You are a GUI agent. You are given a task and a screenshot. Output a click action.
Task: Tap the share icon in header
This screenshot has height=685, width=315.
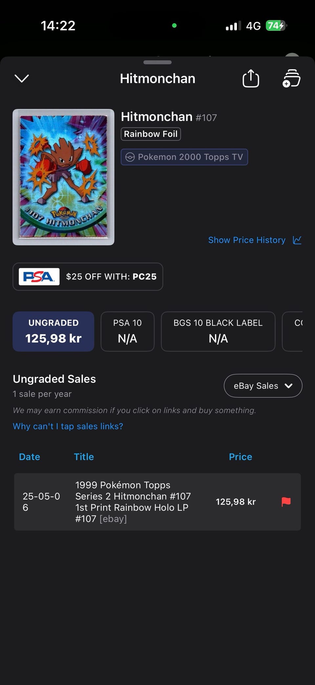coord(251,78)
